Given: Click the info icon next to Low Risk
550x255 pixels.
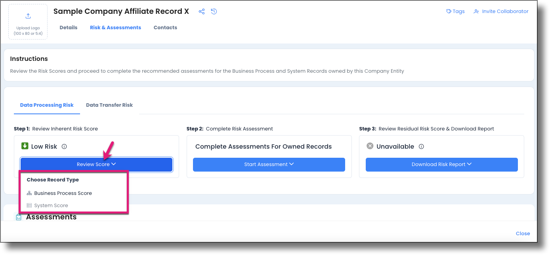Looking at the screenshot, I should tap(64, 146).
